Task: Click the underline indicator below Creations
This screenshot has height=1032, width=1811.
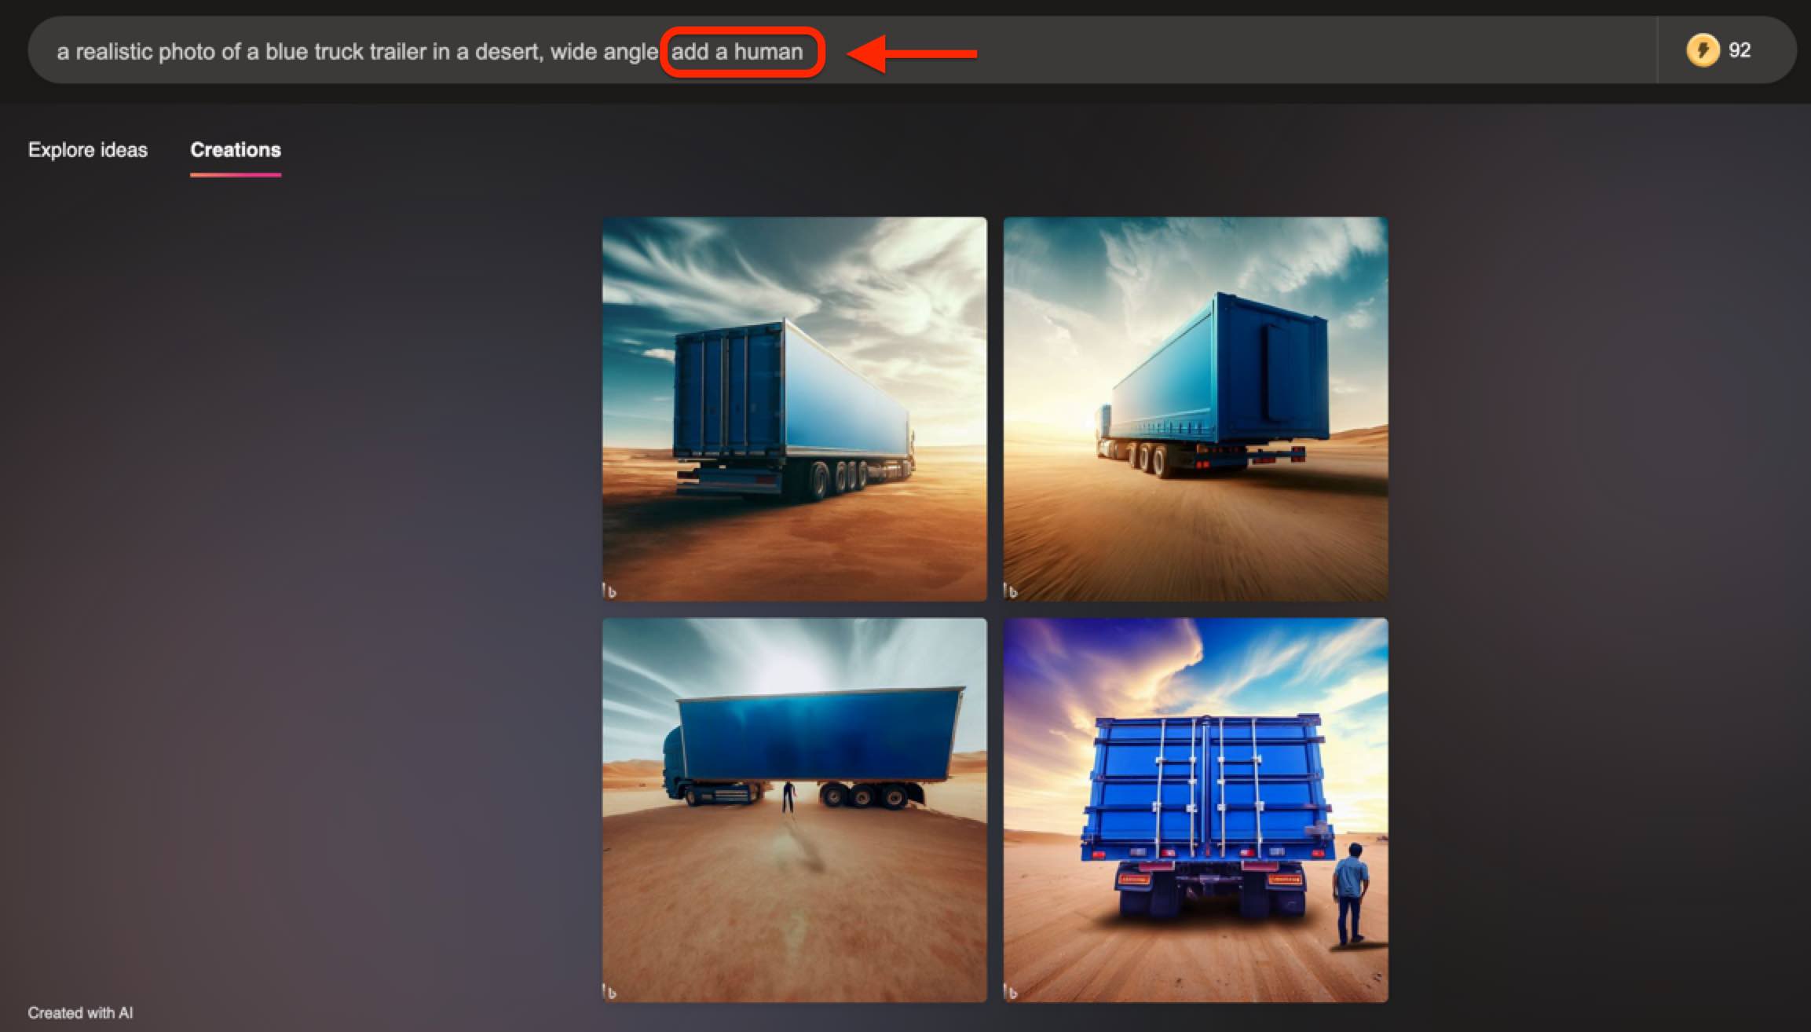Action: click(235, 176)
